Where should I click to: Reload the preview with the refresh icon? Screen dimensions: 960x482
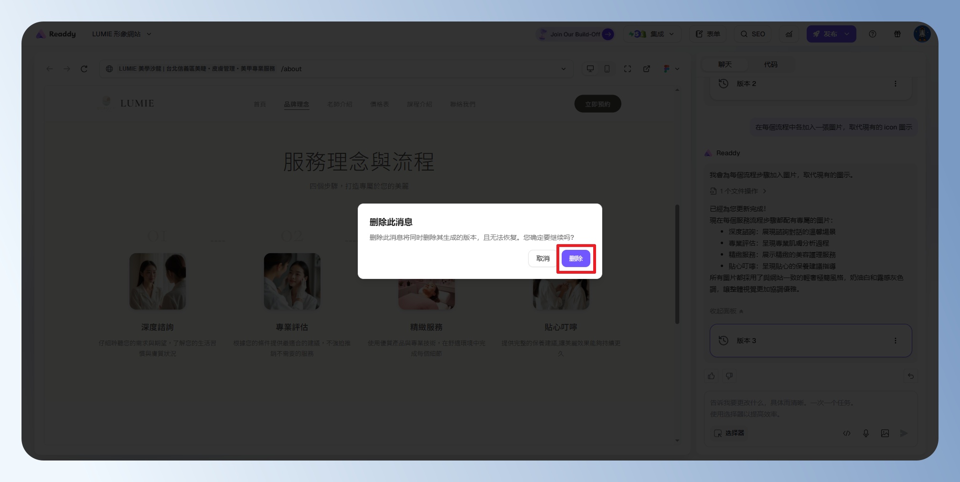(84, 69)
